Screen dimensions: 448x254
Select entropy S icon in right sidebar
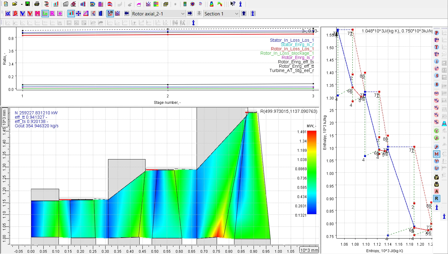[437, 76]
